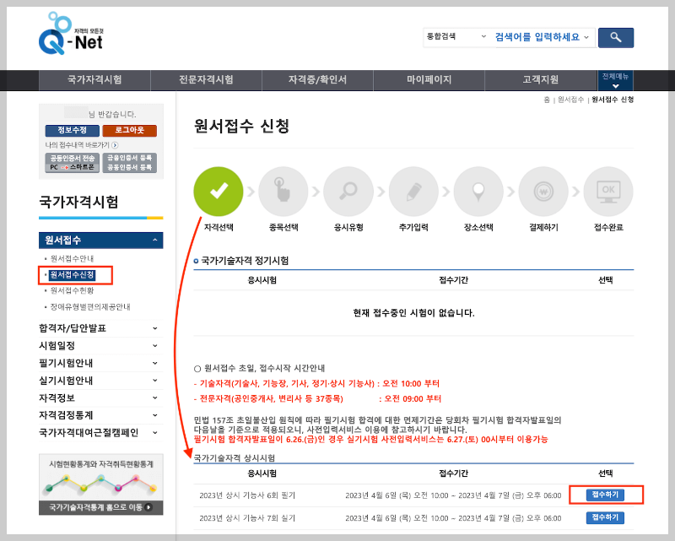Select the 종목선택 cursor step icon
The height and width of the screenshot is (541, 675).
click(x=283, y=191)
